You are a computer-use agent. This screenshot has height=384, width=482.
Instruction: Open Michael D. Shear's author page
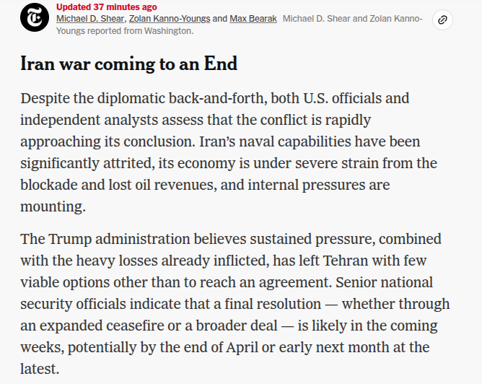tap(89, 18)
